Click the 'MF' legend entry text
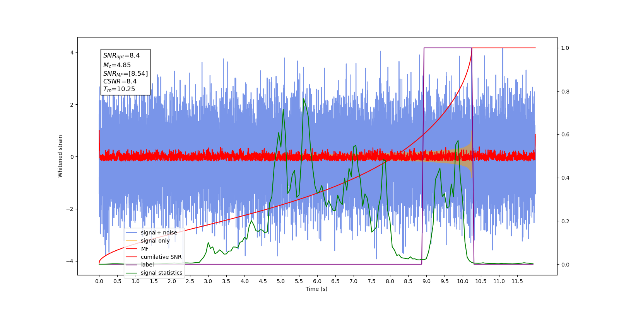619x309 pixels. [x=145, y=249]
